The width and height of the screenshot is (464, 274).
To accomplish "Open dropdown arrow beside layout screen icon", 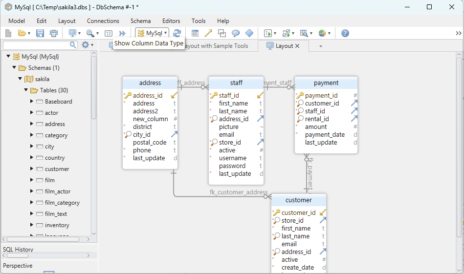I will pos(79,33).
